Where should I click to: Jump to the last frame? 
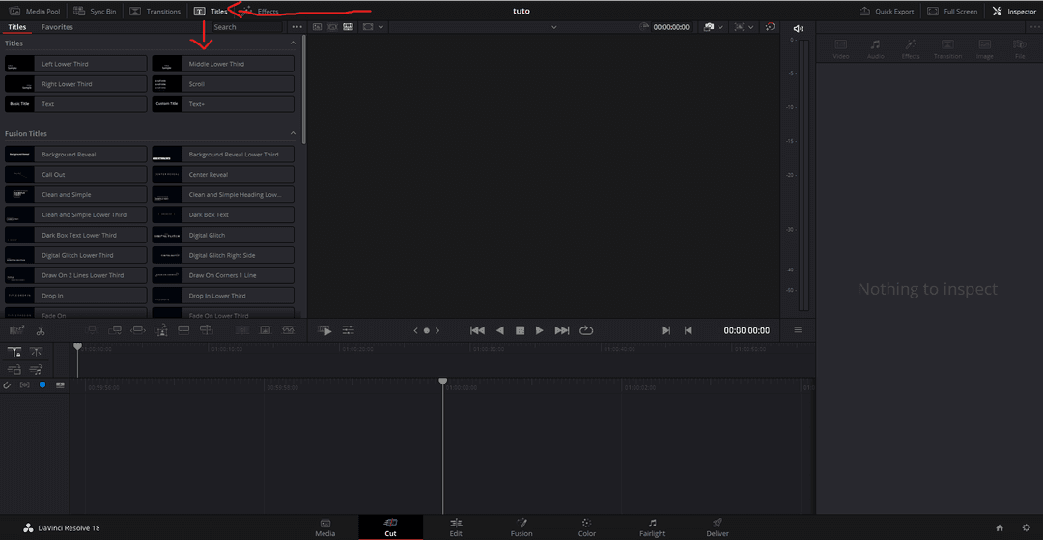[562, 330]
